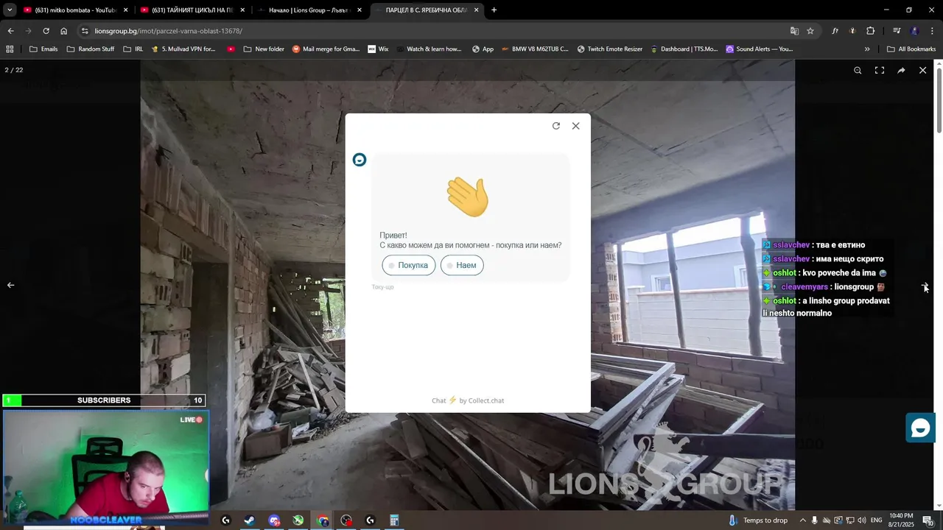Open the browser extensions menu
The image size is (943, 530).
[870, 31]
